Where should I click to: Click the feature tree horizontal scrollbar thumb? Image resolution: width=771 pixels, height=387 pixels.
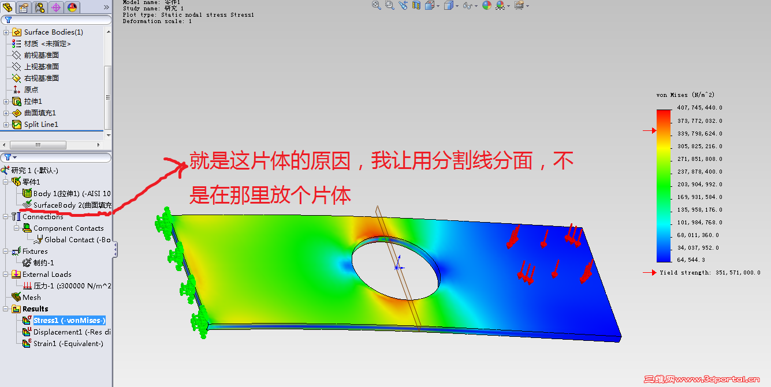pos(39,145)
